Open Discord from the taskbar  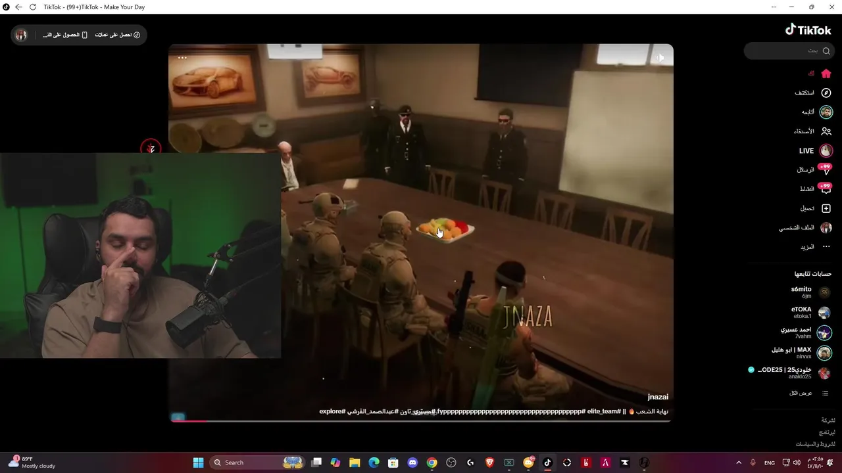click(x=412, y=462)
